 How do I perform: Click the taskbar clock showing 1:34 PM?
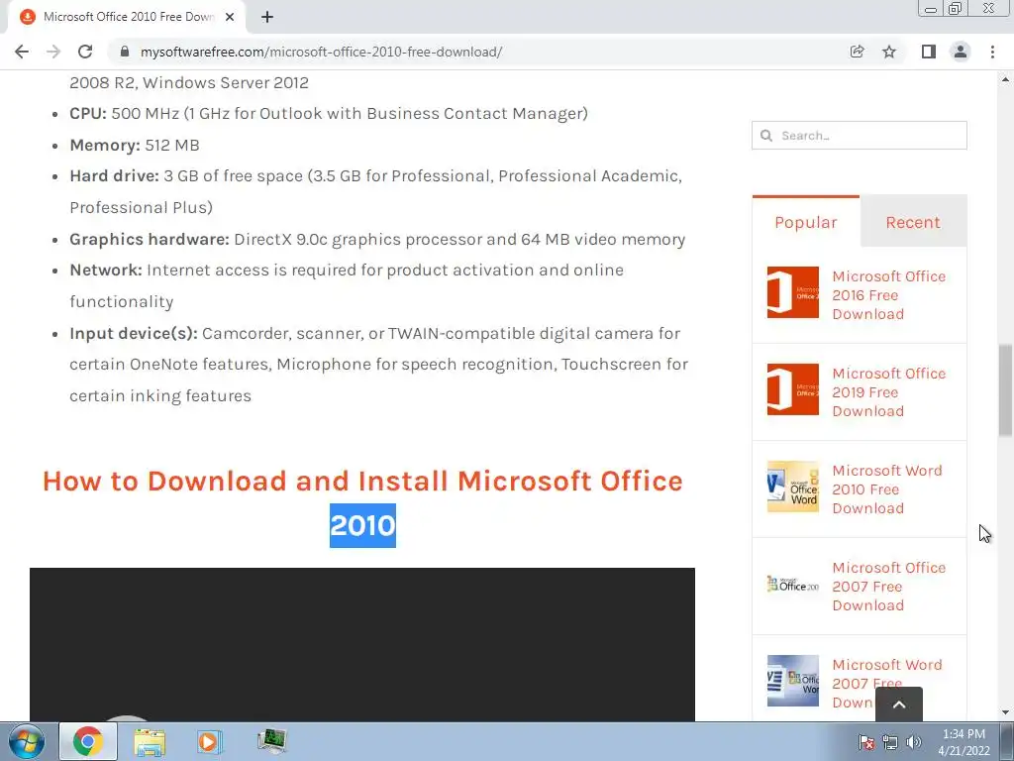tap(963, 742)
